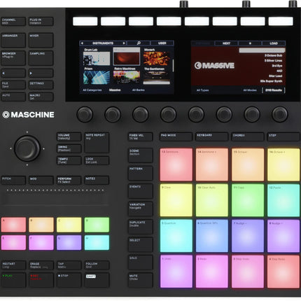Screen dimensions: 301x301
Task: Tap the RESTART Loop button
Action: [13, 265]
